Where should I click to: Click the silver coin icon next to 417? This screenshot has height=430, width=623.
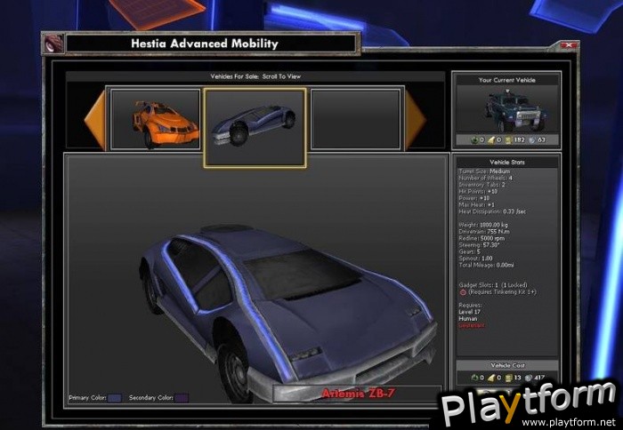tap(528, 378)
